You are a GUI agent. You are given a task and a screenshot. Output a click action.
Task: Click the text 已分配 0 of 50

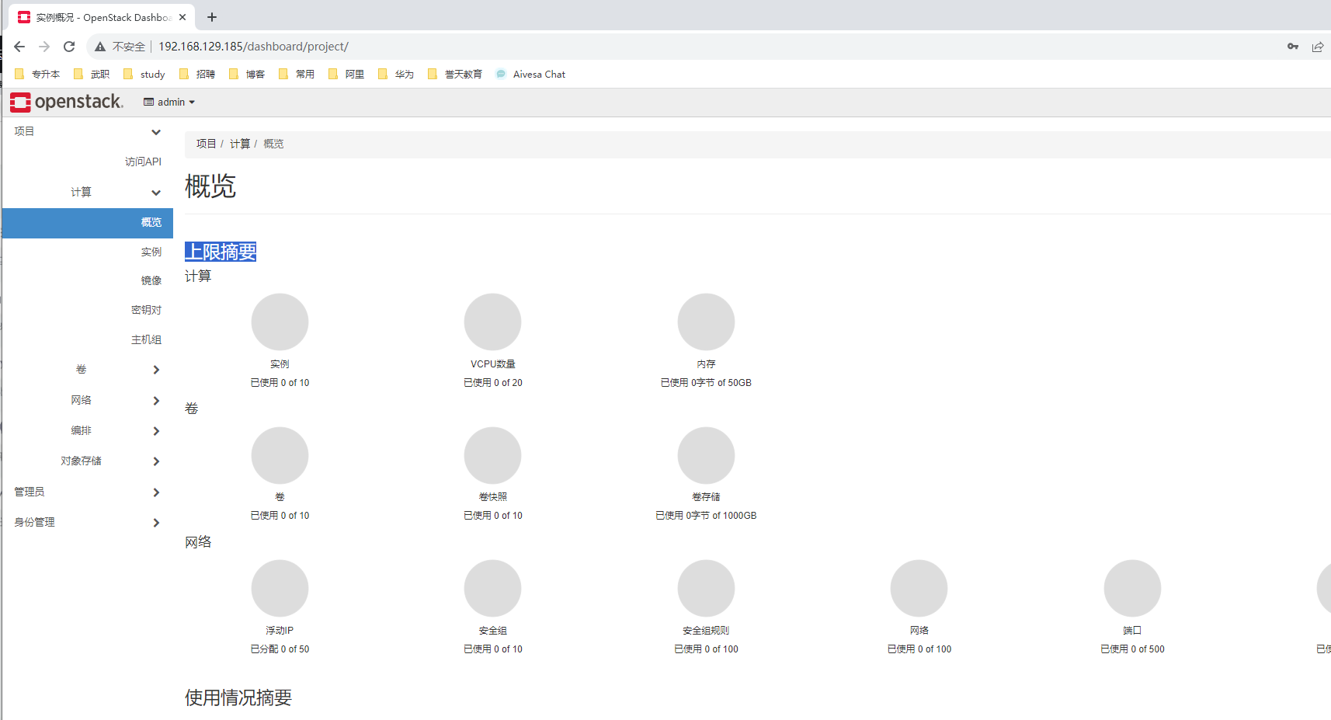tap(280, 649)
